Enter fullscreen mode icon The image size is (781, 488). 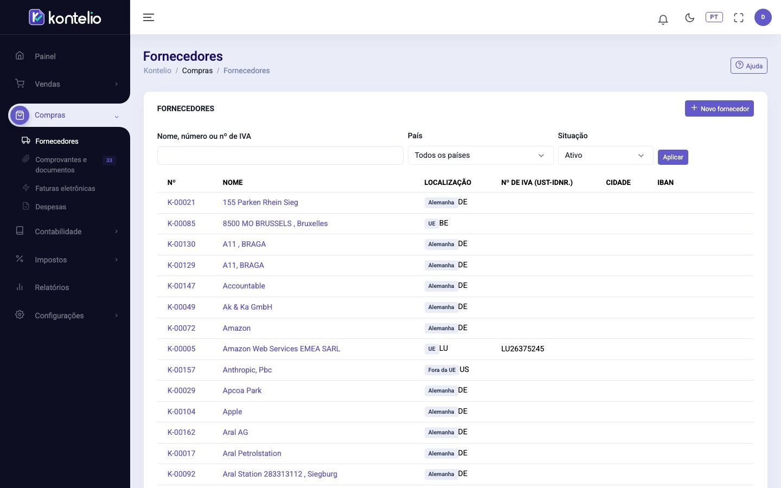tap(739, 17)
